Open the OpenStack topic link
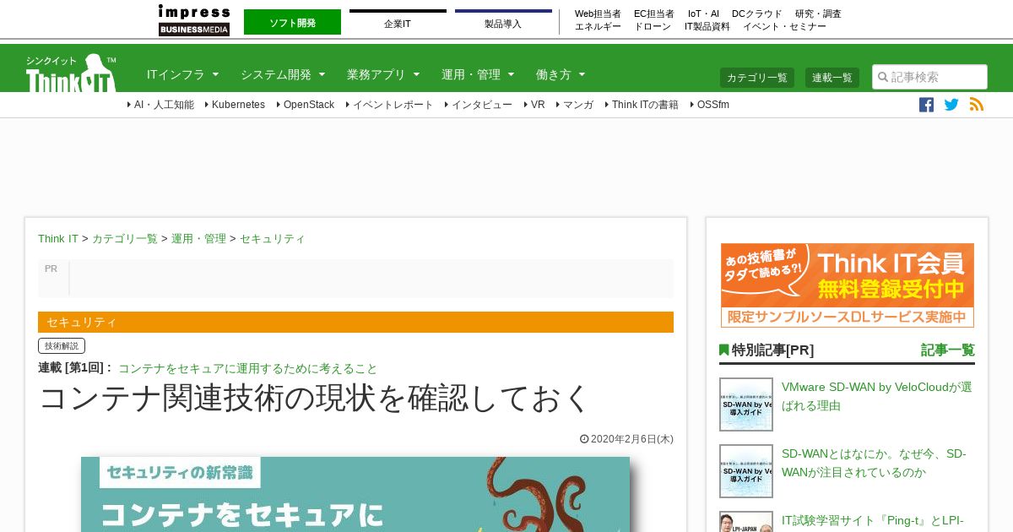This screenshot has width=1013, height=532. 309,105
